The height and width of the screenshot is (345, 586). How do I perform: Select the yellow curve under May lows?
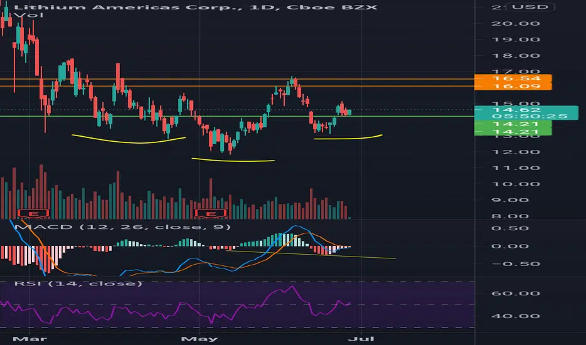tap(233, 161)
